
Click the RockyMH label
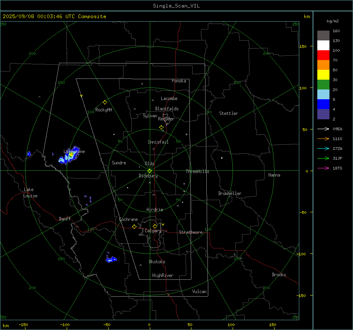coord(104,110)
